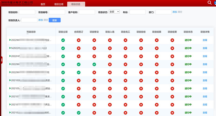Click 项目完工 red cross in row ending 界及...
Image resolution: width=216 pixels, height=116 pixels.
[x=125, y=105]
